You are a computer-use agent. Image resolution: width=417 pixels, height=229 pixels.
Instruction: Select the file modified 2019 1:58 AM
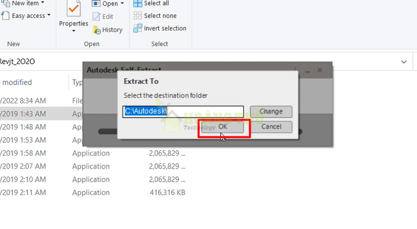point(93,153)
